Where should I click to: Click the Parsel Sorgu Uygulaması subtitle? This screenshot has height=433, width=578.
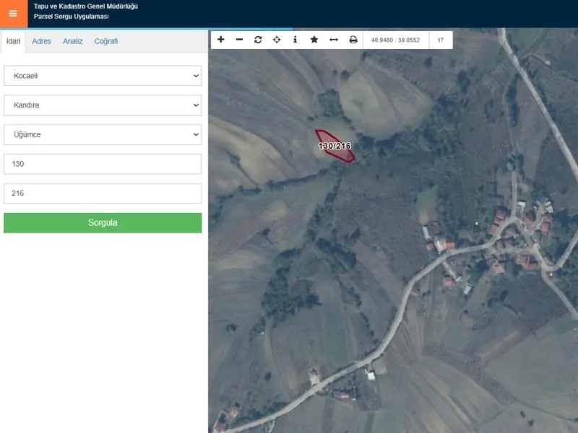tap(71, 17)
